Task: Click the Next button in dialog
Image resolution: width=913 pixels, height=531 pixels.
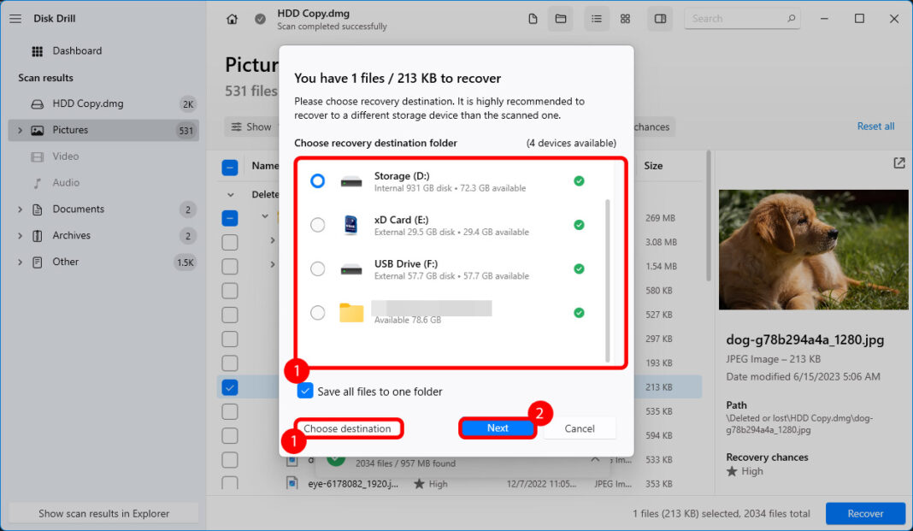Action: point(498,428)
